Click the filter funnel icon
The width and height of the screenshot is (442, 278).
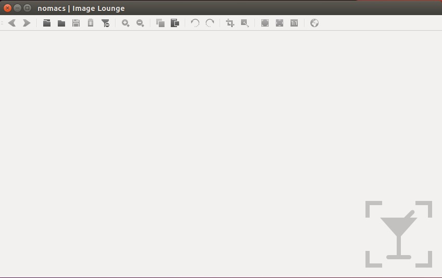pos(106,23)
